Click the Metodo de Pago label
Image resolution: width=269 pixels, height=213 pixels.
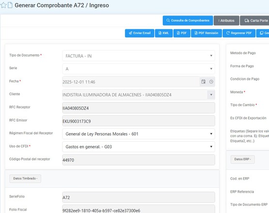tap(243, 53)
